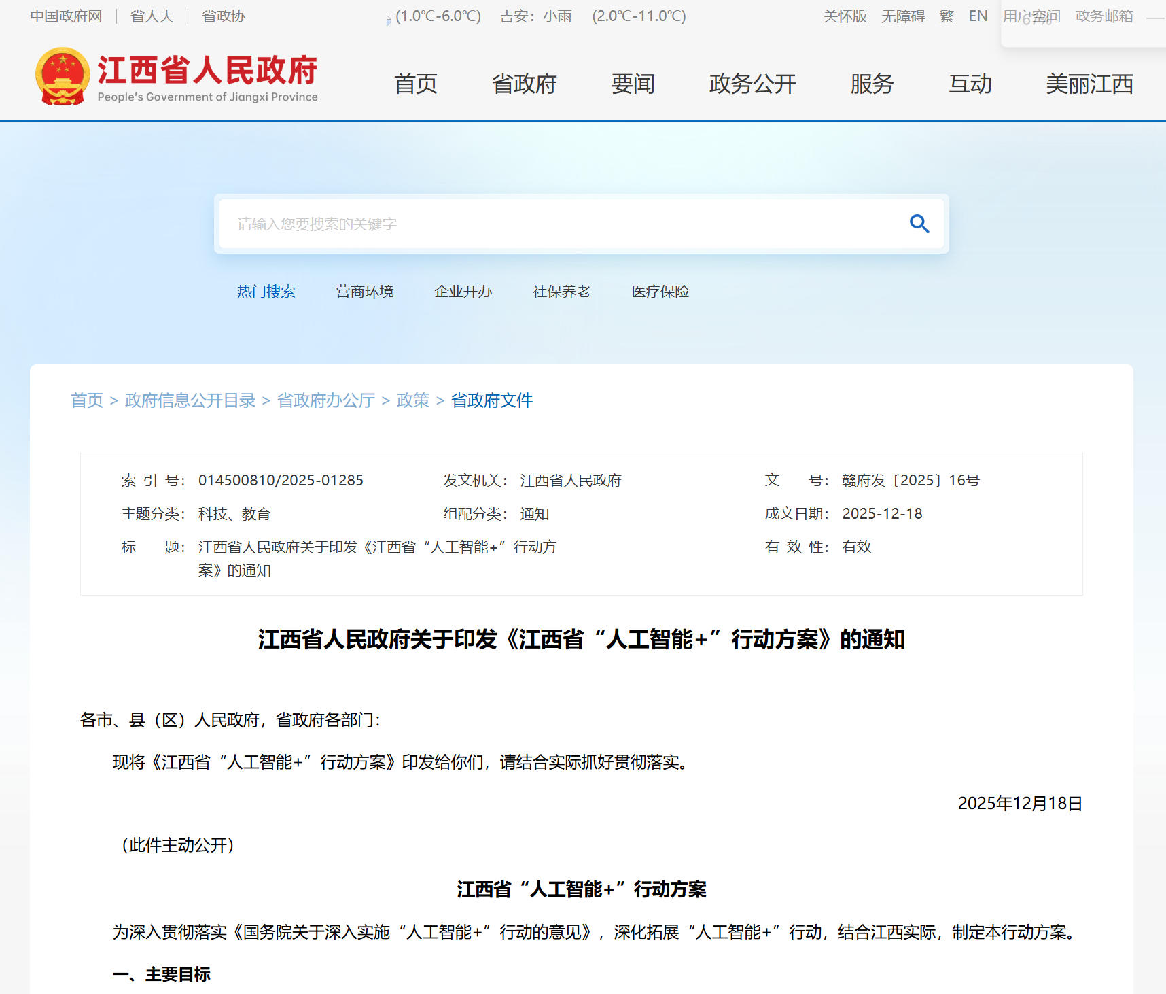1166x994 pixels.
Task: Switch site language with EN link
Action: pyautogui.click(x=978, y=16)
